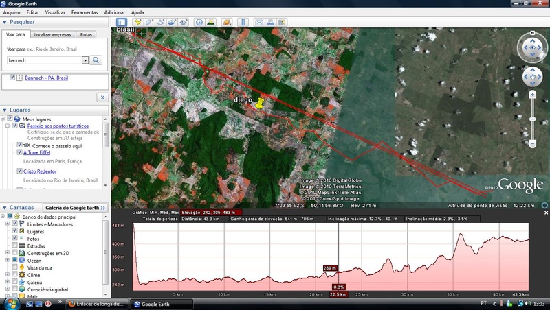Add a path using the toolbar icon

click(x=161, y=23)
